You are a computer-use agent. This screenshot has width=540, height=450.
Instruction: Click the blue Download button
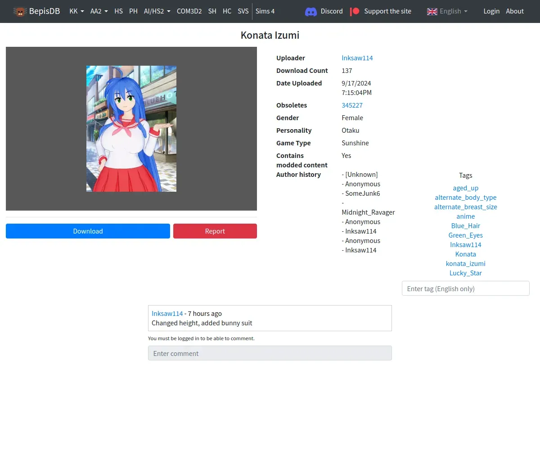pyautogui.click(x=88, y=231)
